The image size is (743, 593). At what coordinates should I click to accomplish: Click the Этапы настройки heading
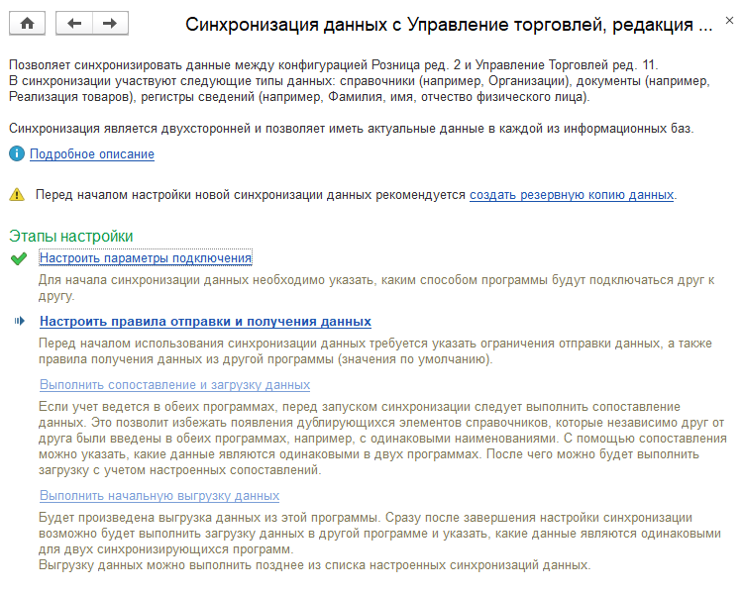coord(71,236)
